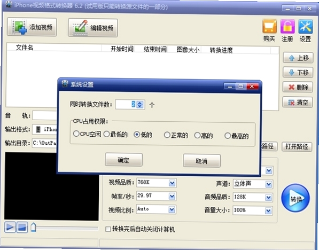Viewport: 319px width, 250px height.
Task: Click the preview seek slider handle
Action: tap(33, 227)
